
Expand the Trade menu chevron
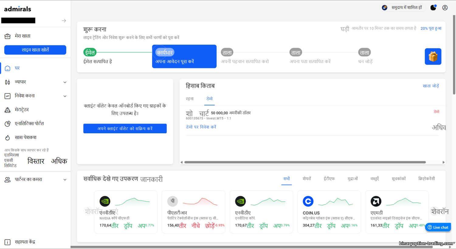point(65,82)
